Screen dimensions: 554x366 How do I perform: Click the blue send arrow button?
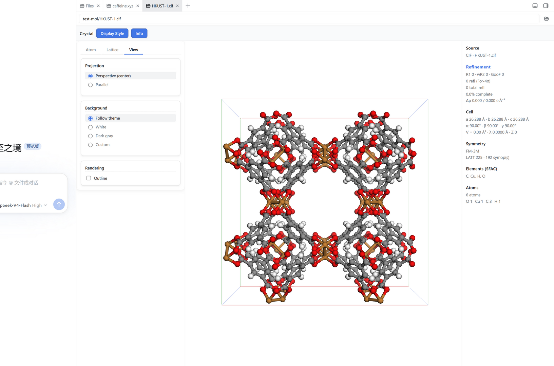[59, 204]
